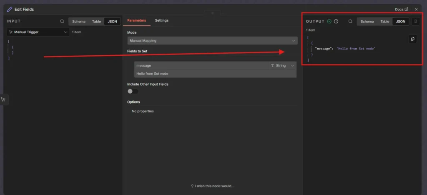Open the Docs external link
This screenshot has height=195, width=427.
point(402,9)
